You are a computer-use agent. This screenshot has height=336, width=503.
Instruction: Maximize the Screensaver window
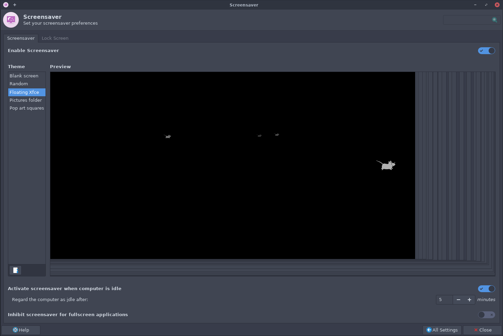tap(486, 5)
